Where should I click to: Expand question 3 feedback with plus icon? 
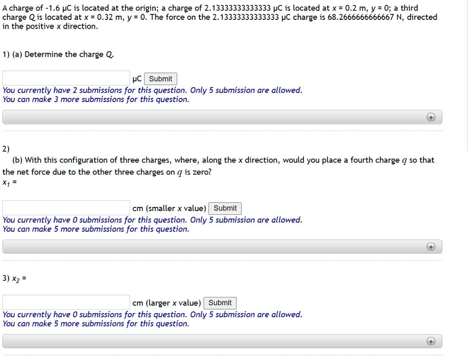[431, 341]
